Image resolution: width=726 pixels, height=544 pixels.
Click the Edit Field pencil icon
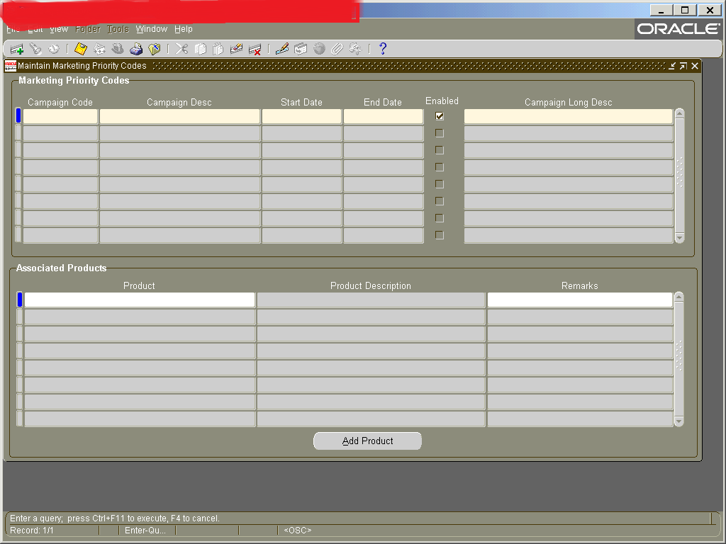(x=282, y=49)
